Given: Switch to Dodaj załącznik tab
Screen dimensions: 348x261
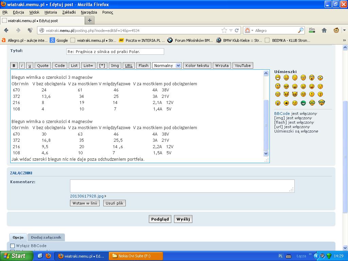Looking at the screenshot, I should coord(46,237).
